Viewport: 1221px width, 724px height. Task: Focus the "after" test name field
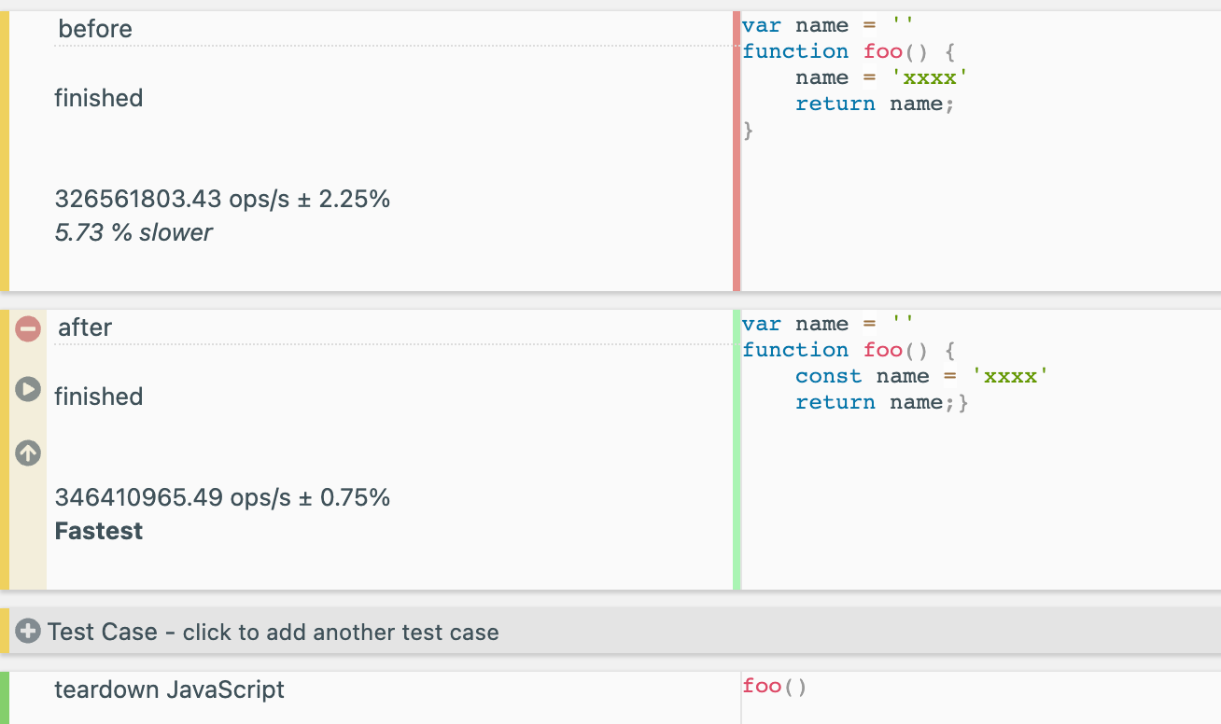pyautogui.click(x=390, y=327)
